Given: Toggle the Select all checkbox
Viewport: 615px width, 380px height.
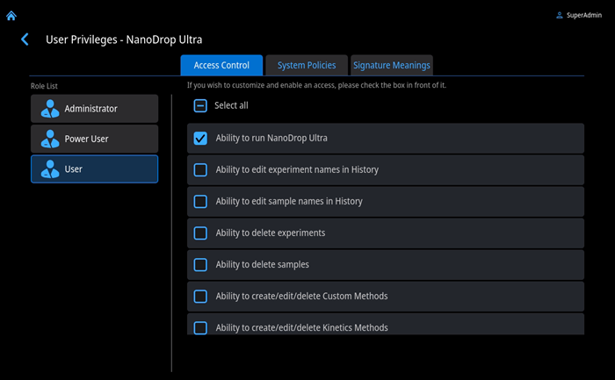Looking at the screenshot, I should pos(200,105).
